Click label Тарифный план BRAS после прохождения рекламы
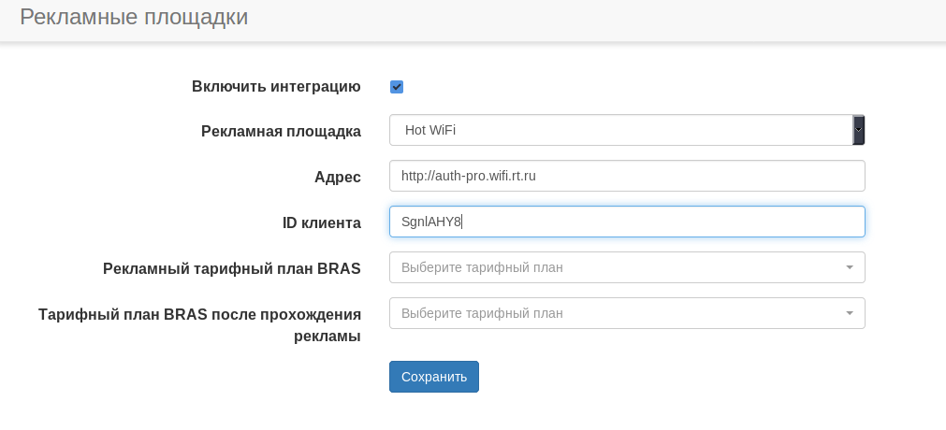The height and width of the screenshot is (430, 946). click(199, 324)
